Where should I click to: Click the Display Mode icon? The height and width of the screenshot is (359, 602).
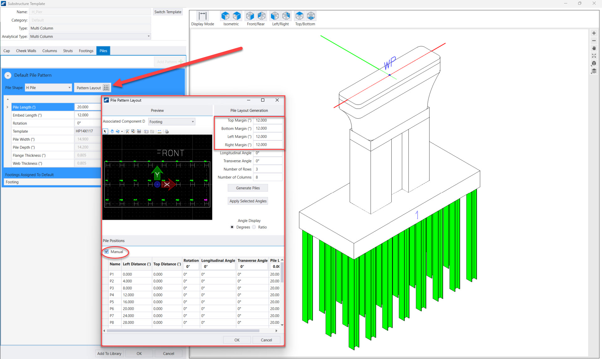click(203, 16)
